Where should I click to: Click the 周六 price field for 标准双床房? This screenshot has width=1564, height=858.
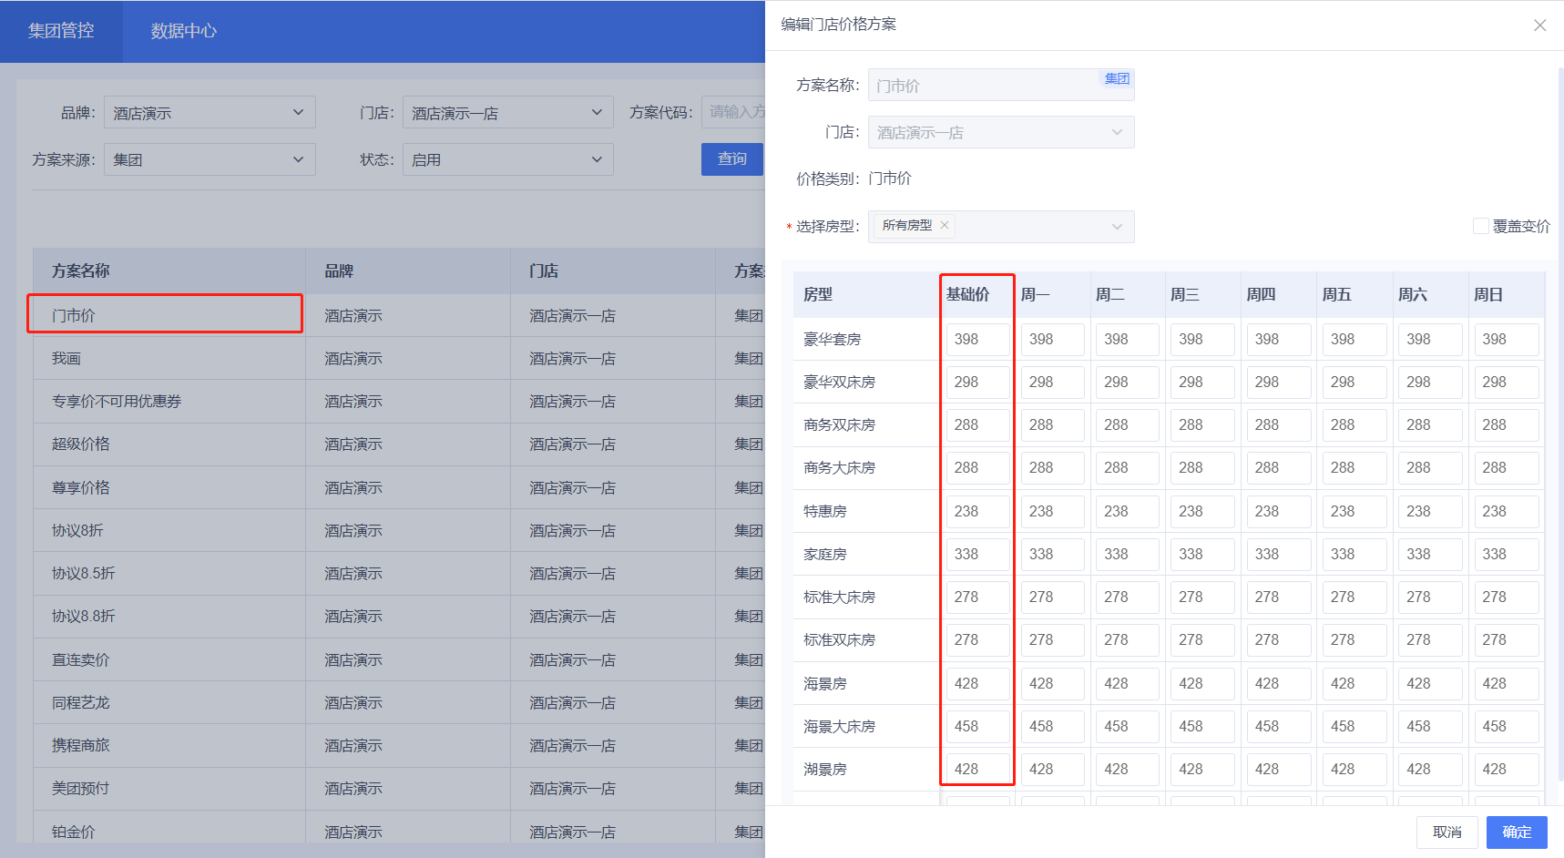click(x=1430, y=639)
